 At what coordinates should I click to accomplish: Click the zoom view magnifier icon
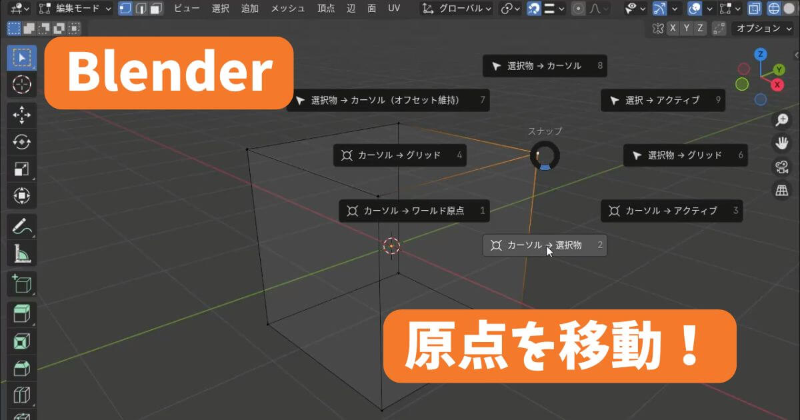[x=781, y=120]
